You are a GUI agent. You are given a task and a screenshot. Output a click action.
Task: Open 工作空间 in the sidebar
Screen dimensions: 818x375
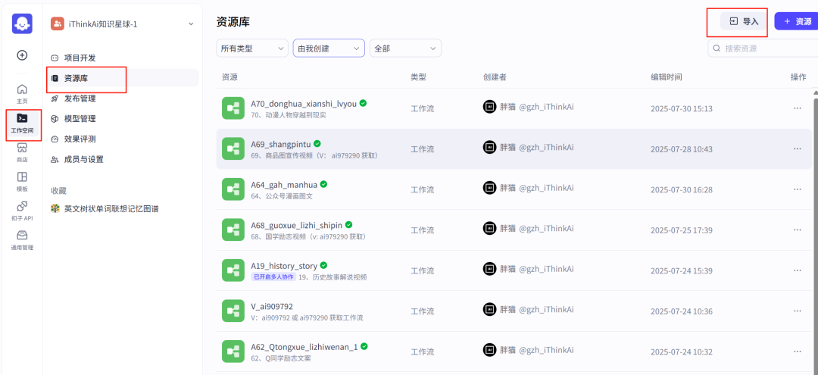point(22,123)
